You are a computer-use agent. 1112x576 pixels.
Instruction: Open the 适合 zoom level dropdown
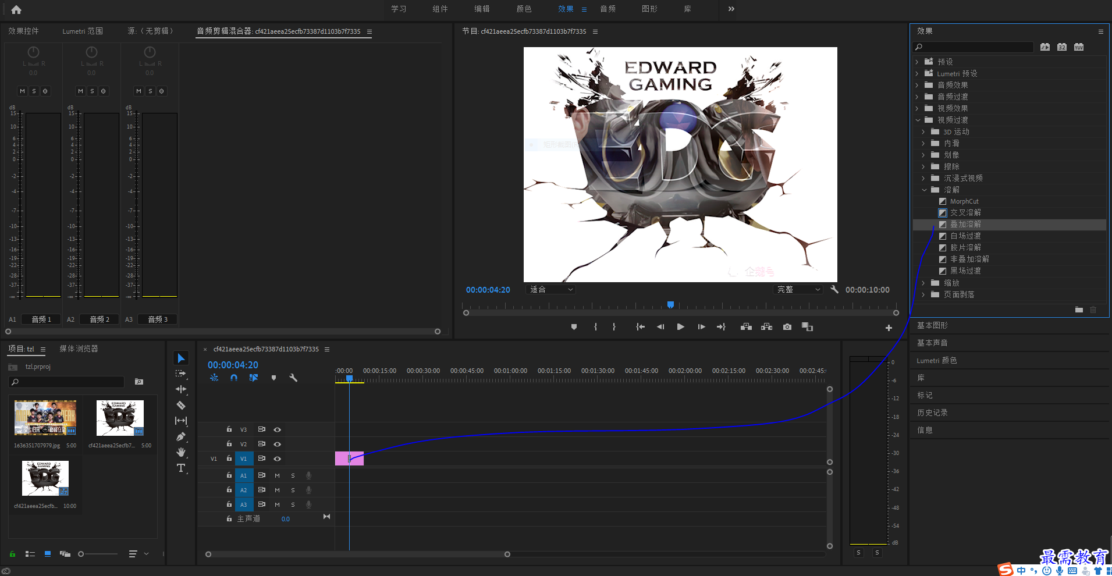click(550, 289)
